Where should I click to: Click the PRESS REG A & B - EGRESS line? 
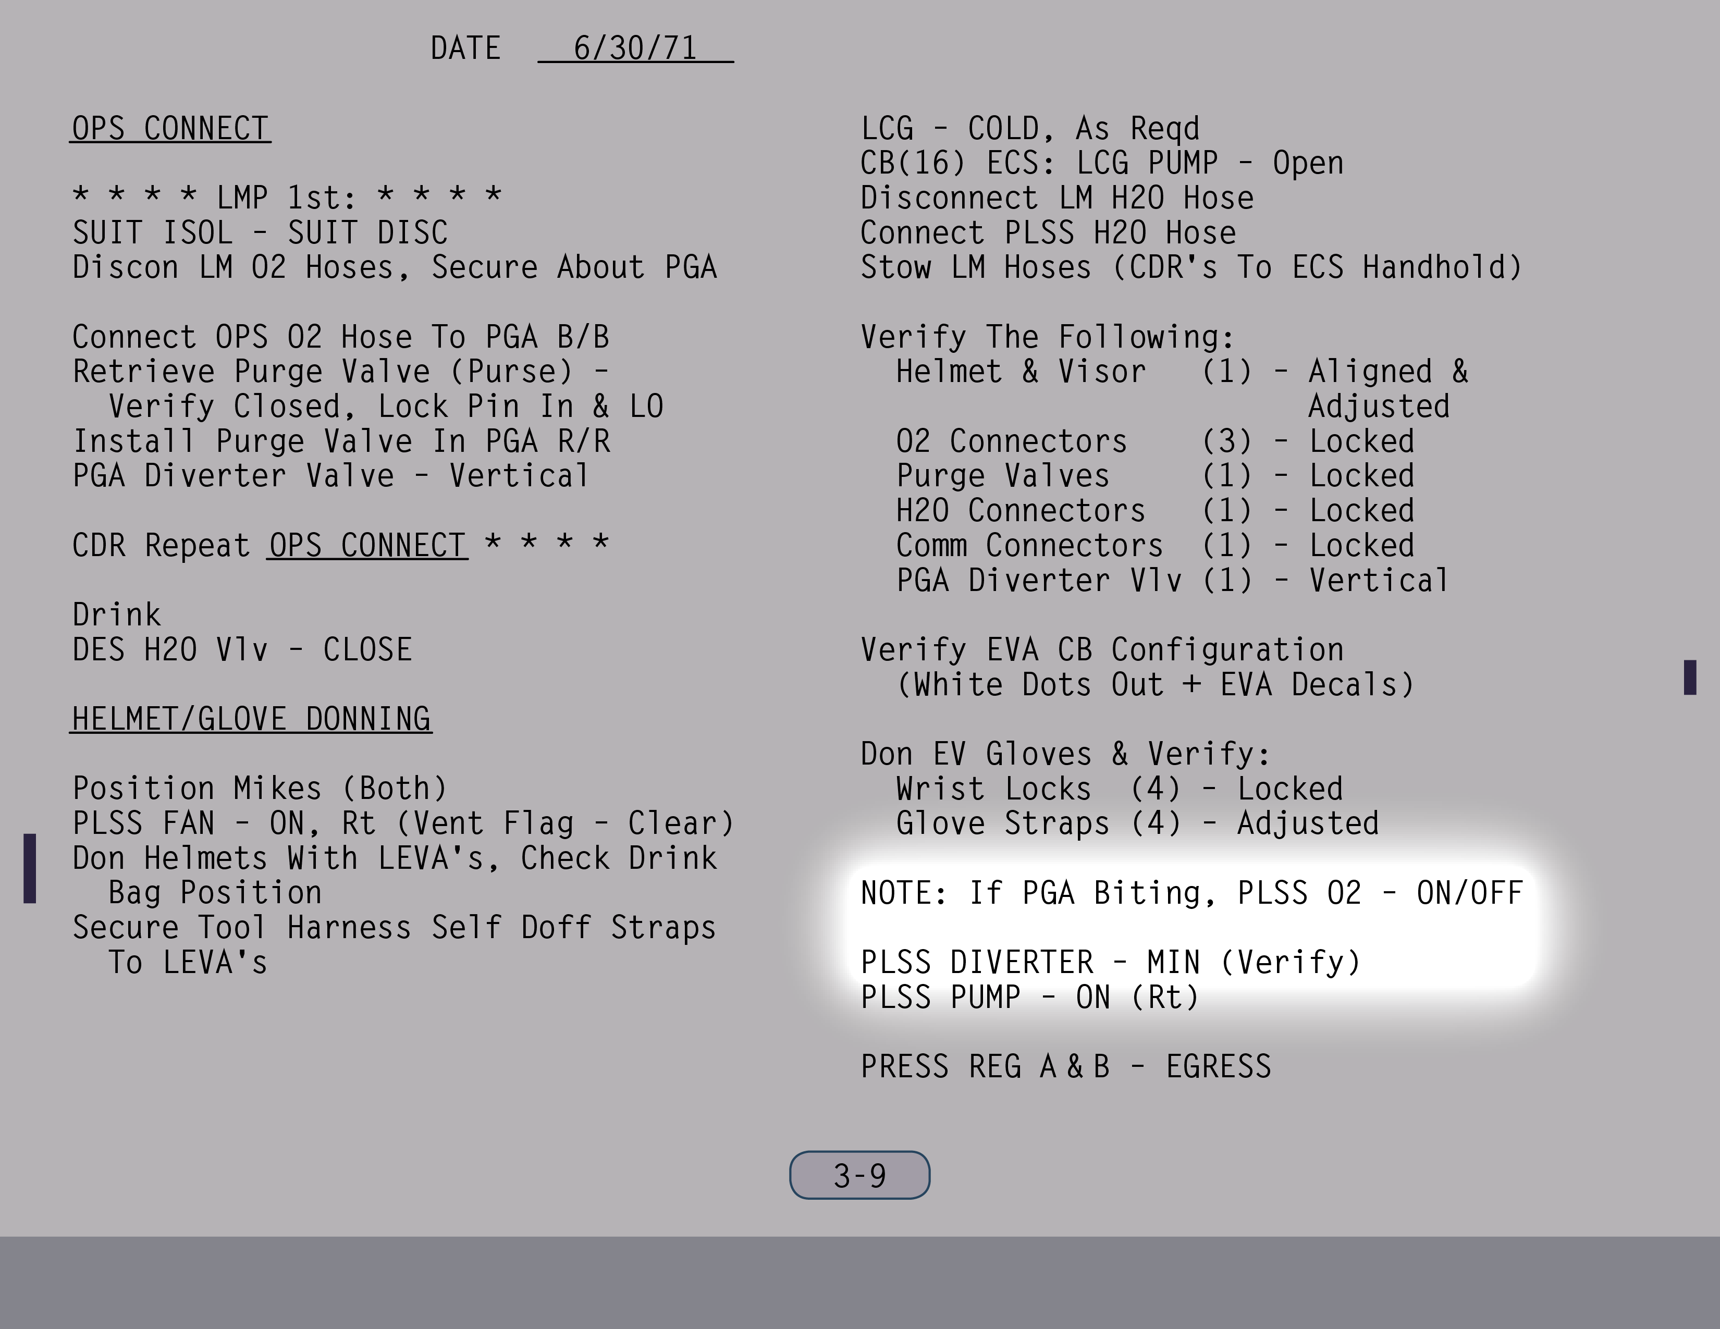pos(1065,1067)
